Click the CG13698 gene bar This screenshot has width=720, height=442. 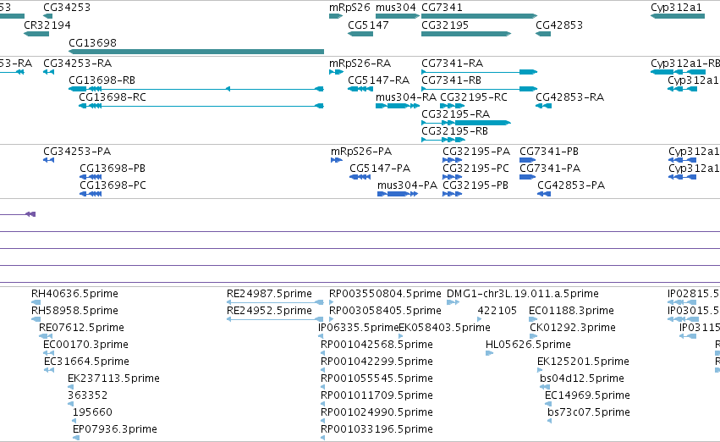pos(196,52)
